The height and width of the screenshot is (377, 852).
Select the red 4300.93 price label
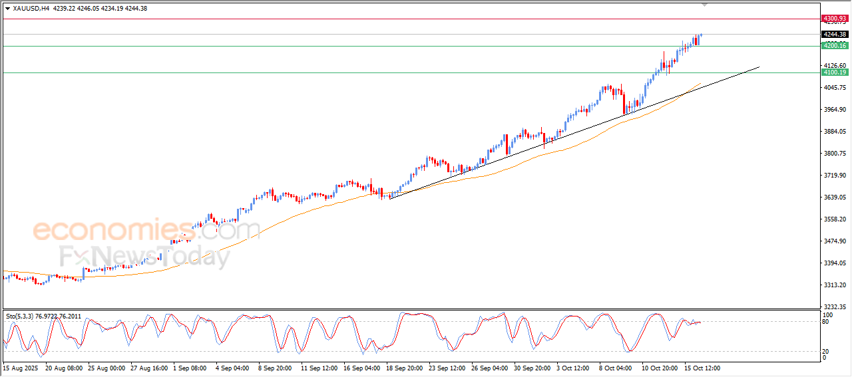coord(834,19)
